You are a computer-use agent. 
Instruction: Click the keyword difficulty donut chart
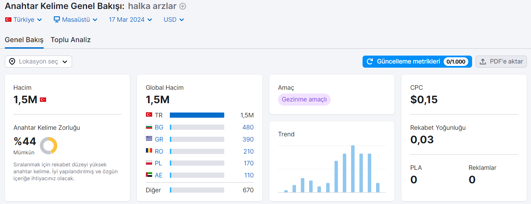[49, 146]
